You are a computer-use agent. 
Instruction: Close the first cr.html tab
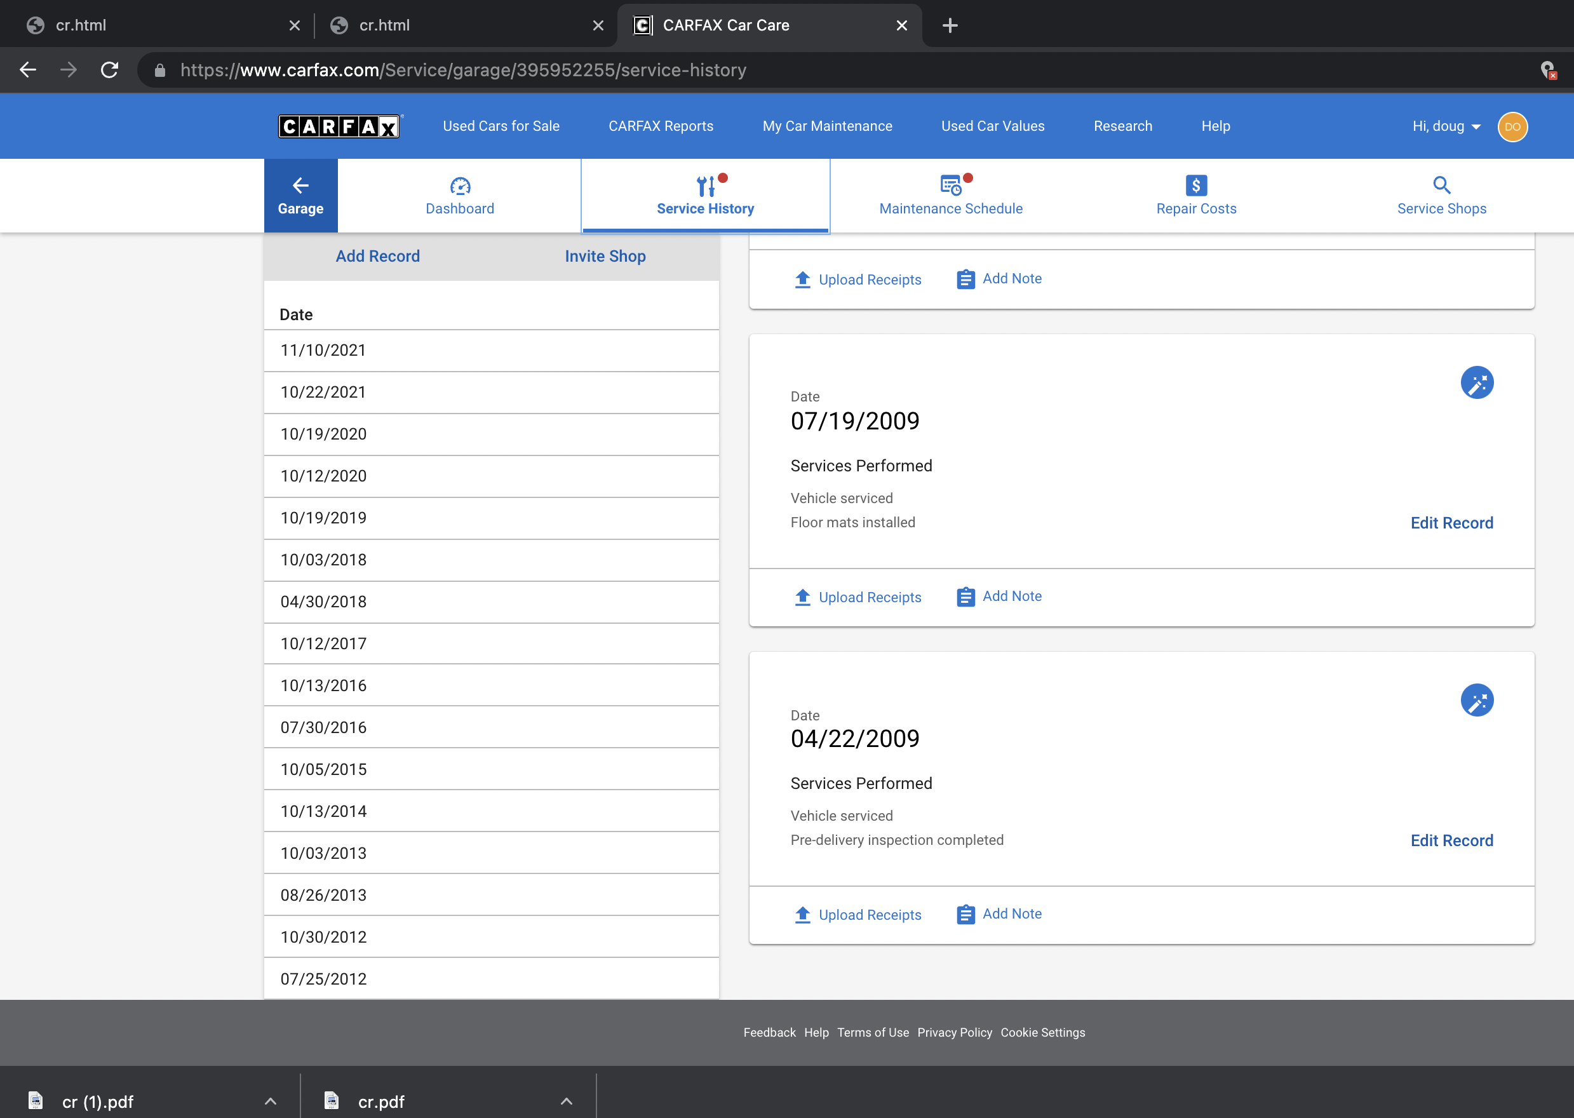[x=295, y=25]
